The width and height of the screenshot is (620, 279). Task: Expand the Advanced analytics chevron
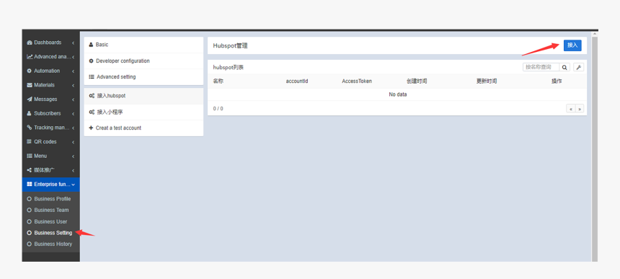point(73,57)
